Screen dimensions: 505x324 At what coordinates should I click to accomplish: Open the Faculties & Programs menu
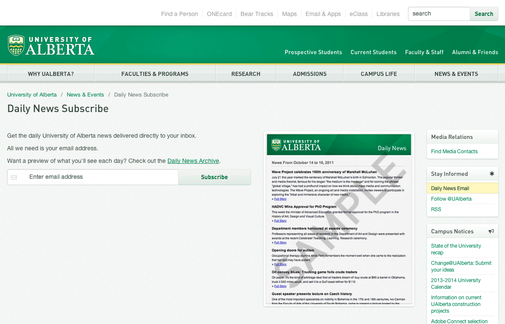pos(155,74)
